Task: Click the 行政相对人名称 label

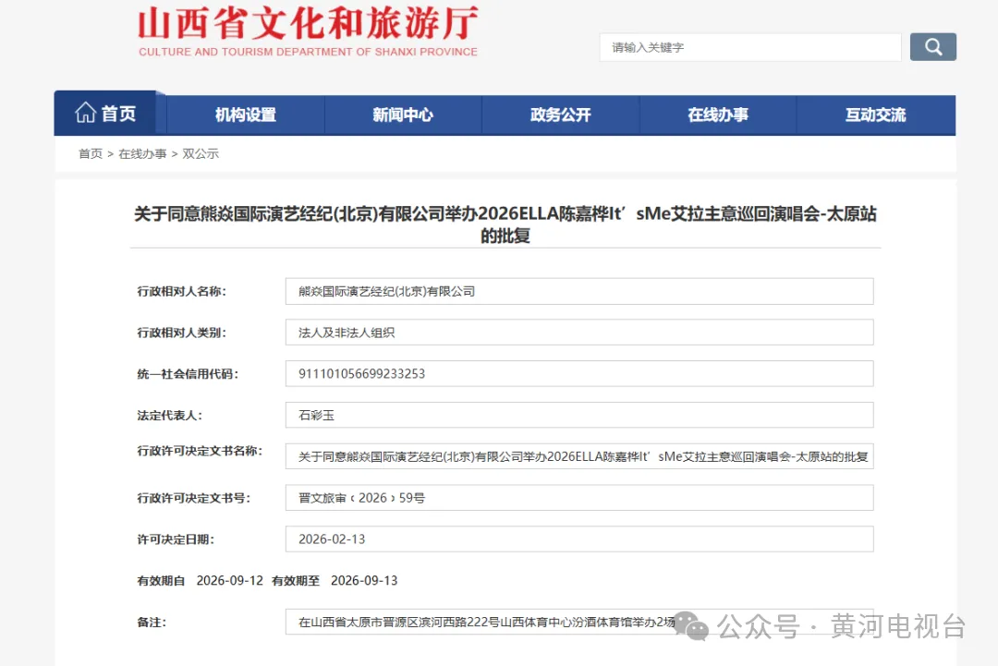Action: (182, 291)
